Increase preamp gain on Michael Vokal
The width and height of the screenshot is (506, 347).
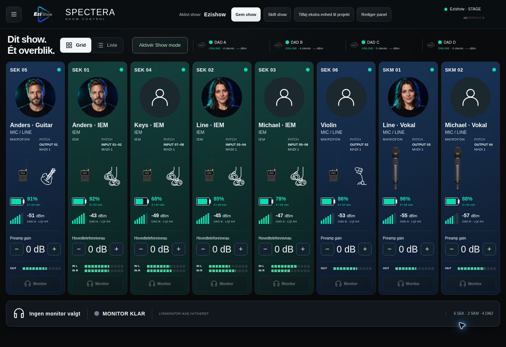489,249
